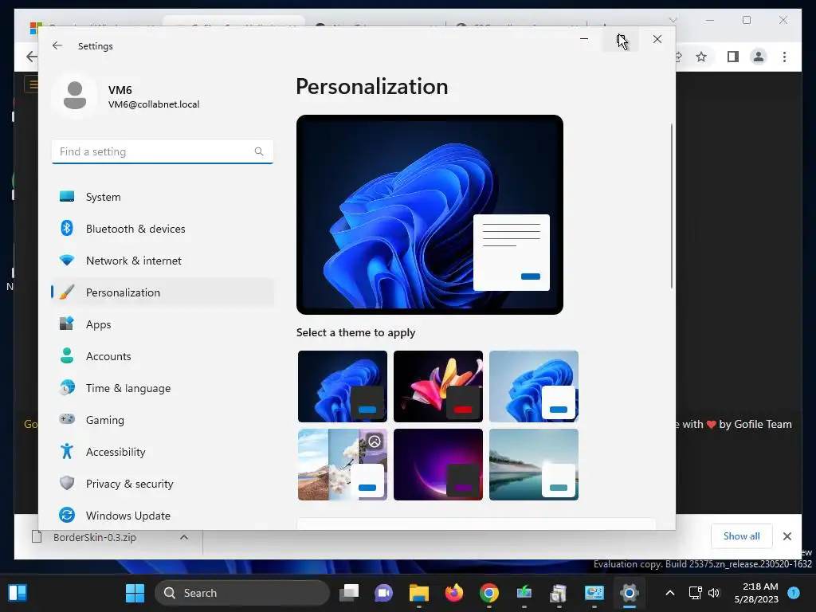Screen dimensions: 816x612
Task: Switch to Chrome on the taskbar
Action: [x=489, y=593]
